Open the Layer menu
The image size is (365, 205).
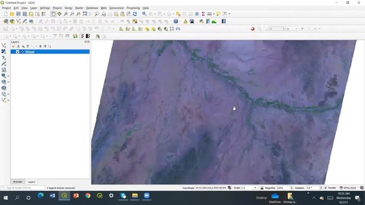(34, 8)
